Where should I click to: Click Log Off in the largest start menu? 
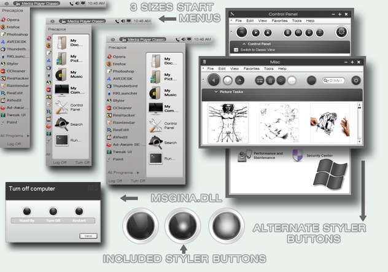click(115, 181)
